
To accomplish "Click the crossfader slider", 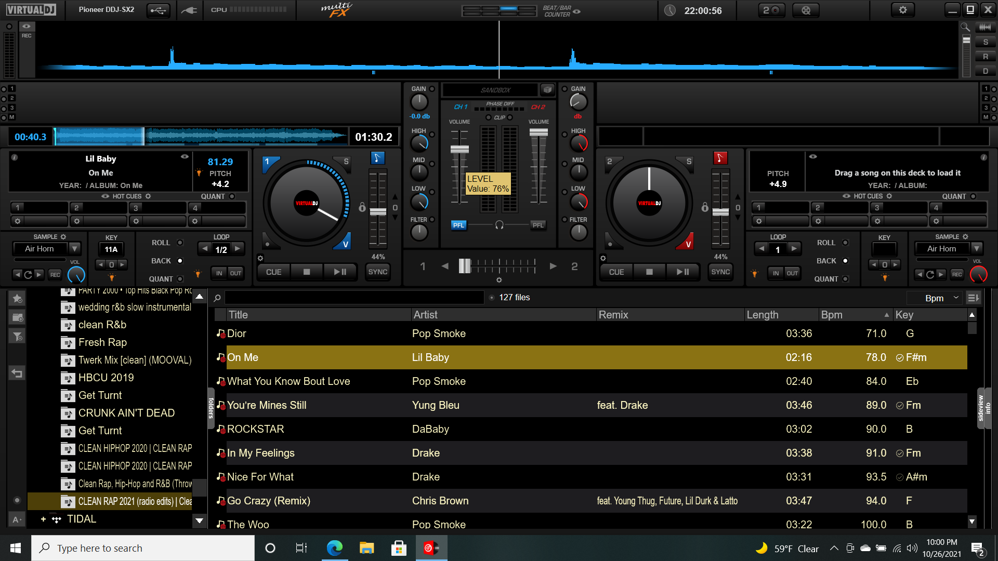I will [x=465, y=266].
